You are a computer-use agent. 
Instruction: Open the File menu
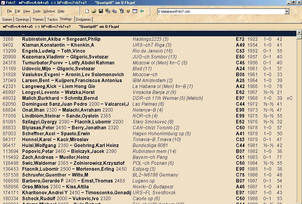tap(9, 11)
